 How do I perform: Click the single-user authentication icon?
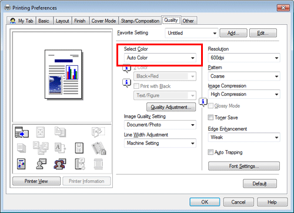pyautogui.click(x=41, y=164)
